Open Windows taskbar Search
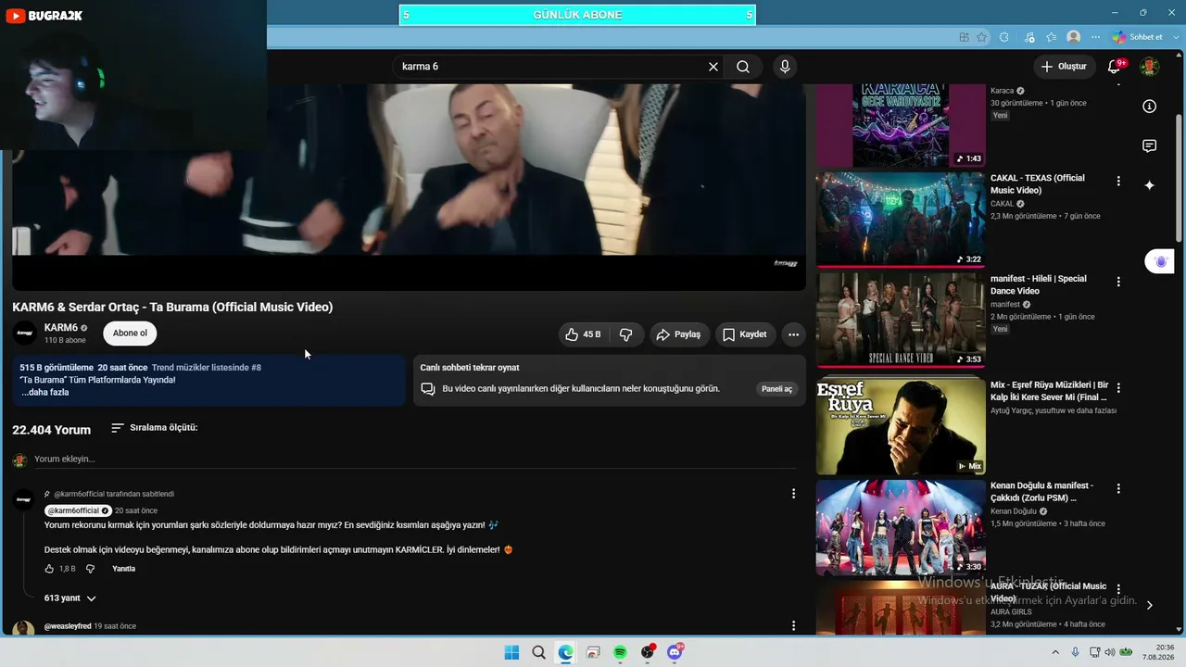This screenshot has height=667, width=1186. tap(538, 652)
